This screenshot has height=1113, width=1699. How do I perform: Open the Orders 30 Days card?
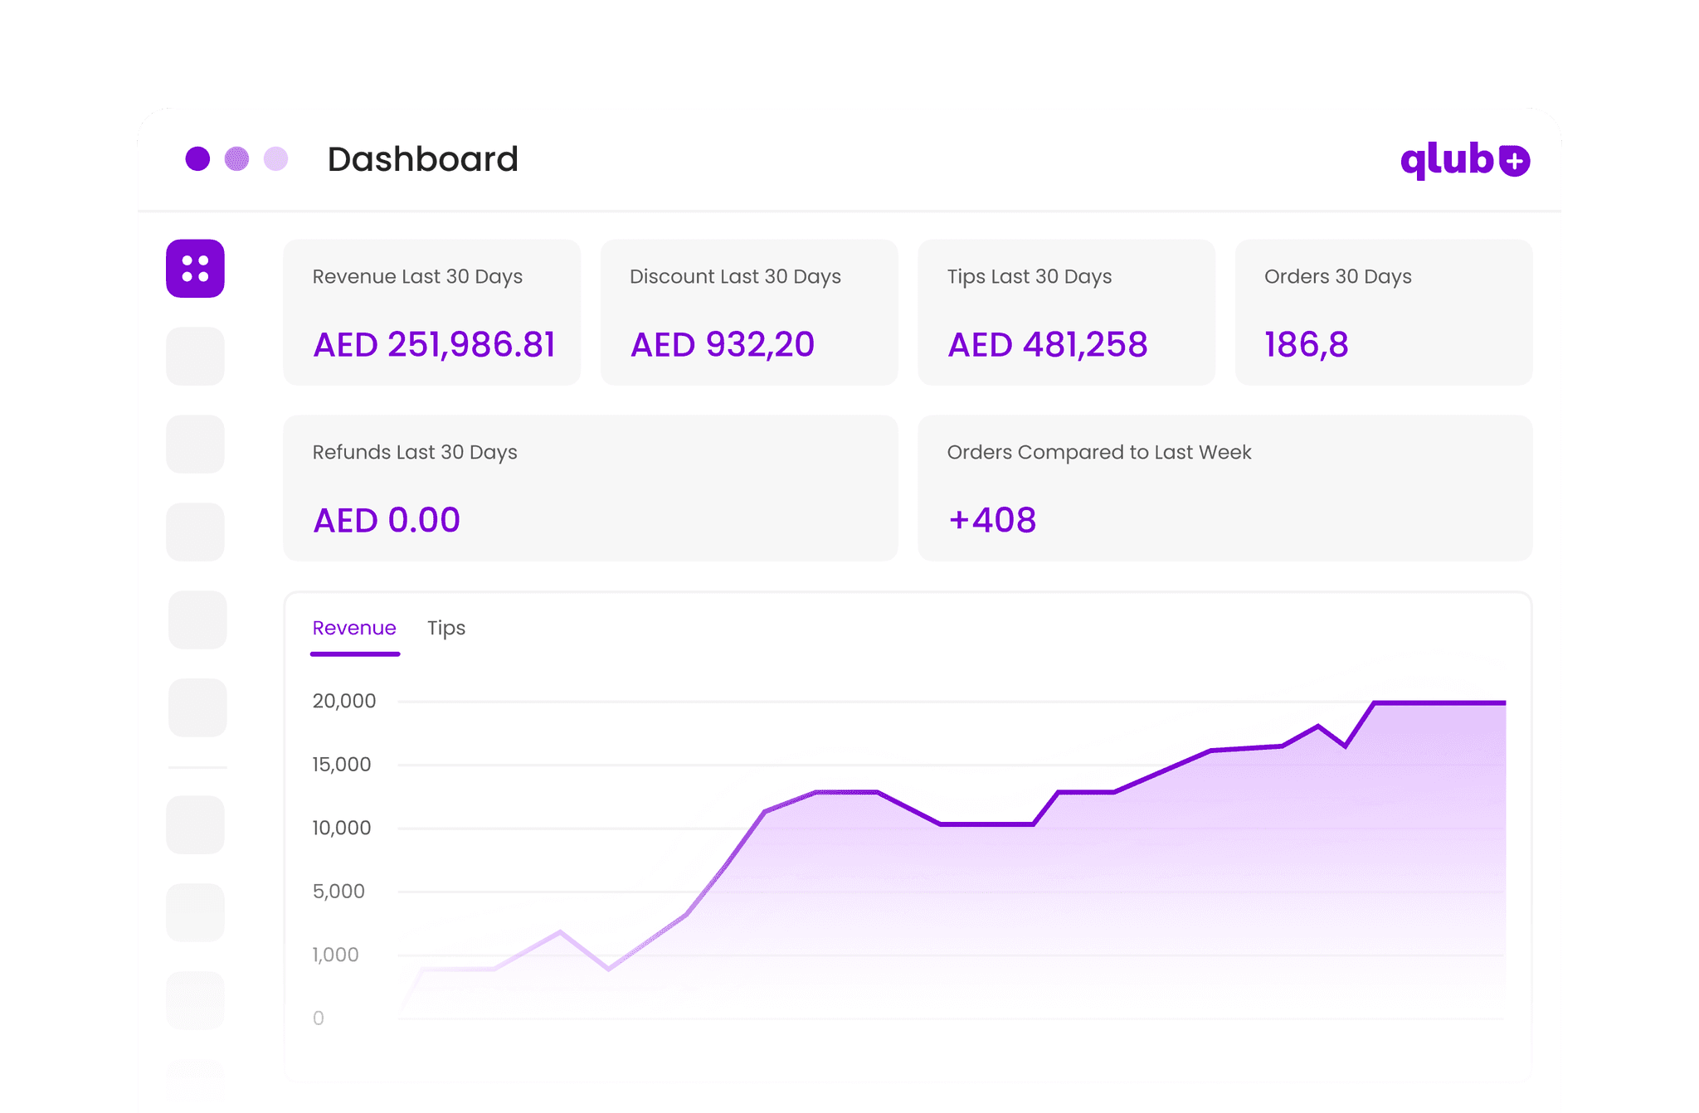1383,312
